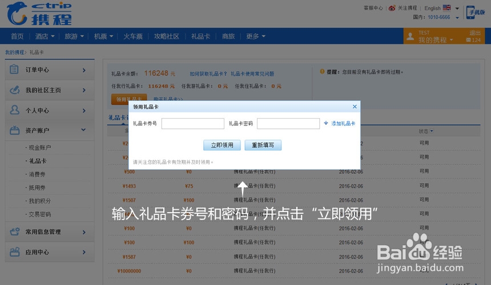The width and height of the screenshot is (491, 285).
Task: Expand the 应用中心 sidebar chevron
Action: (84, 252)
